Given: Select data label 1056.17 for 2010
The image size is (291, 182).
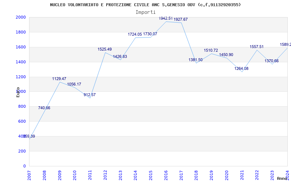Looking at the screenshot, I should (x=74, y=84).
